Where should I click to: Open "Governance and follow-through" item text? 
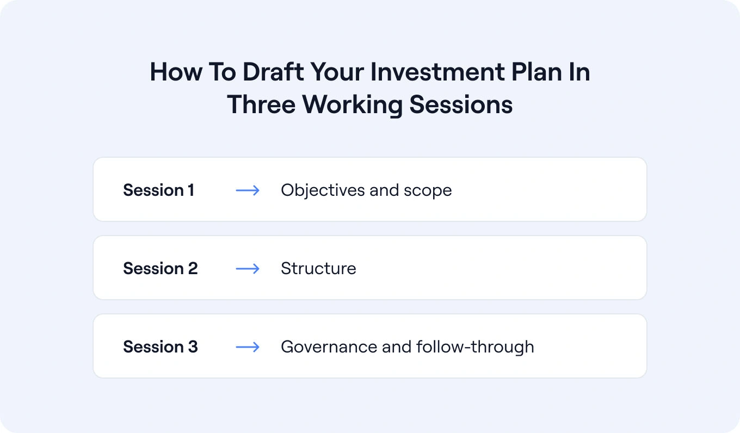(407, 347)
